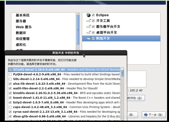Select the binutils-devel-2.20.51.0.2-5.36.el6.x86_64 row text

tap(45, 93)
